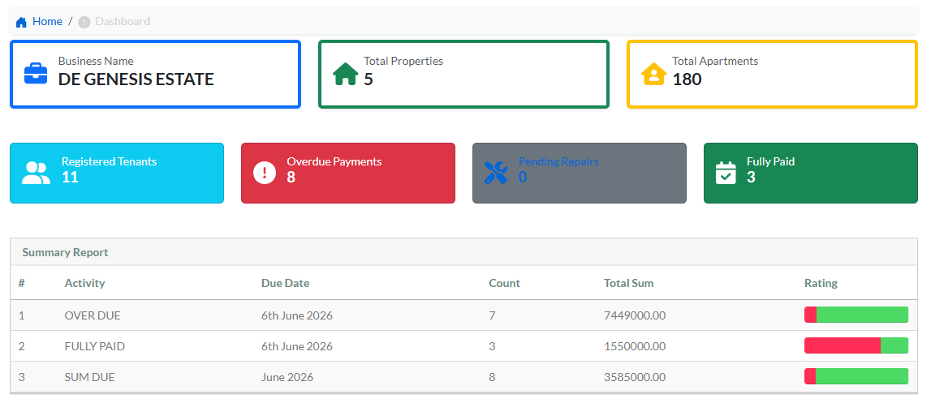The image size is (931, 403).
Task: Select DE GENESIS ESTATE business name
Action: 136,79
